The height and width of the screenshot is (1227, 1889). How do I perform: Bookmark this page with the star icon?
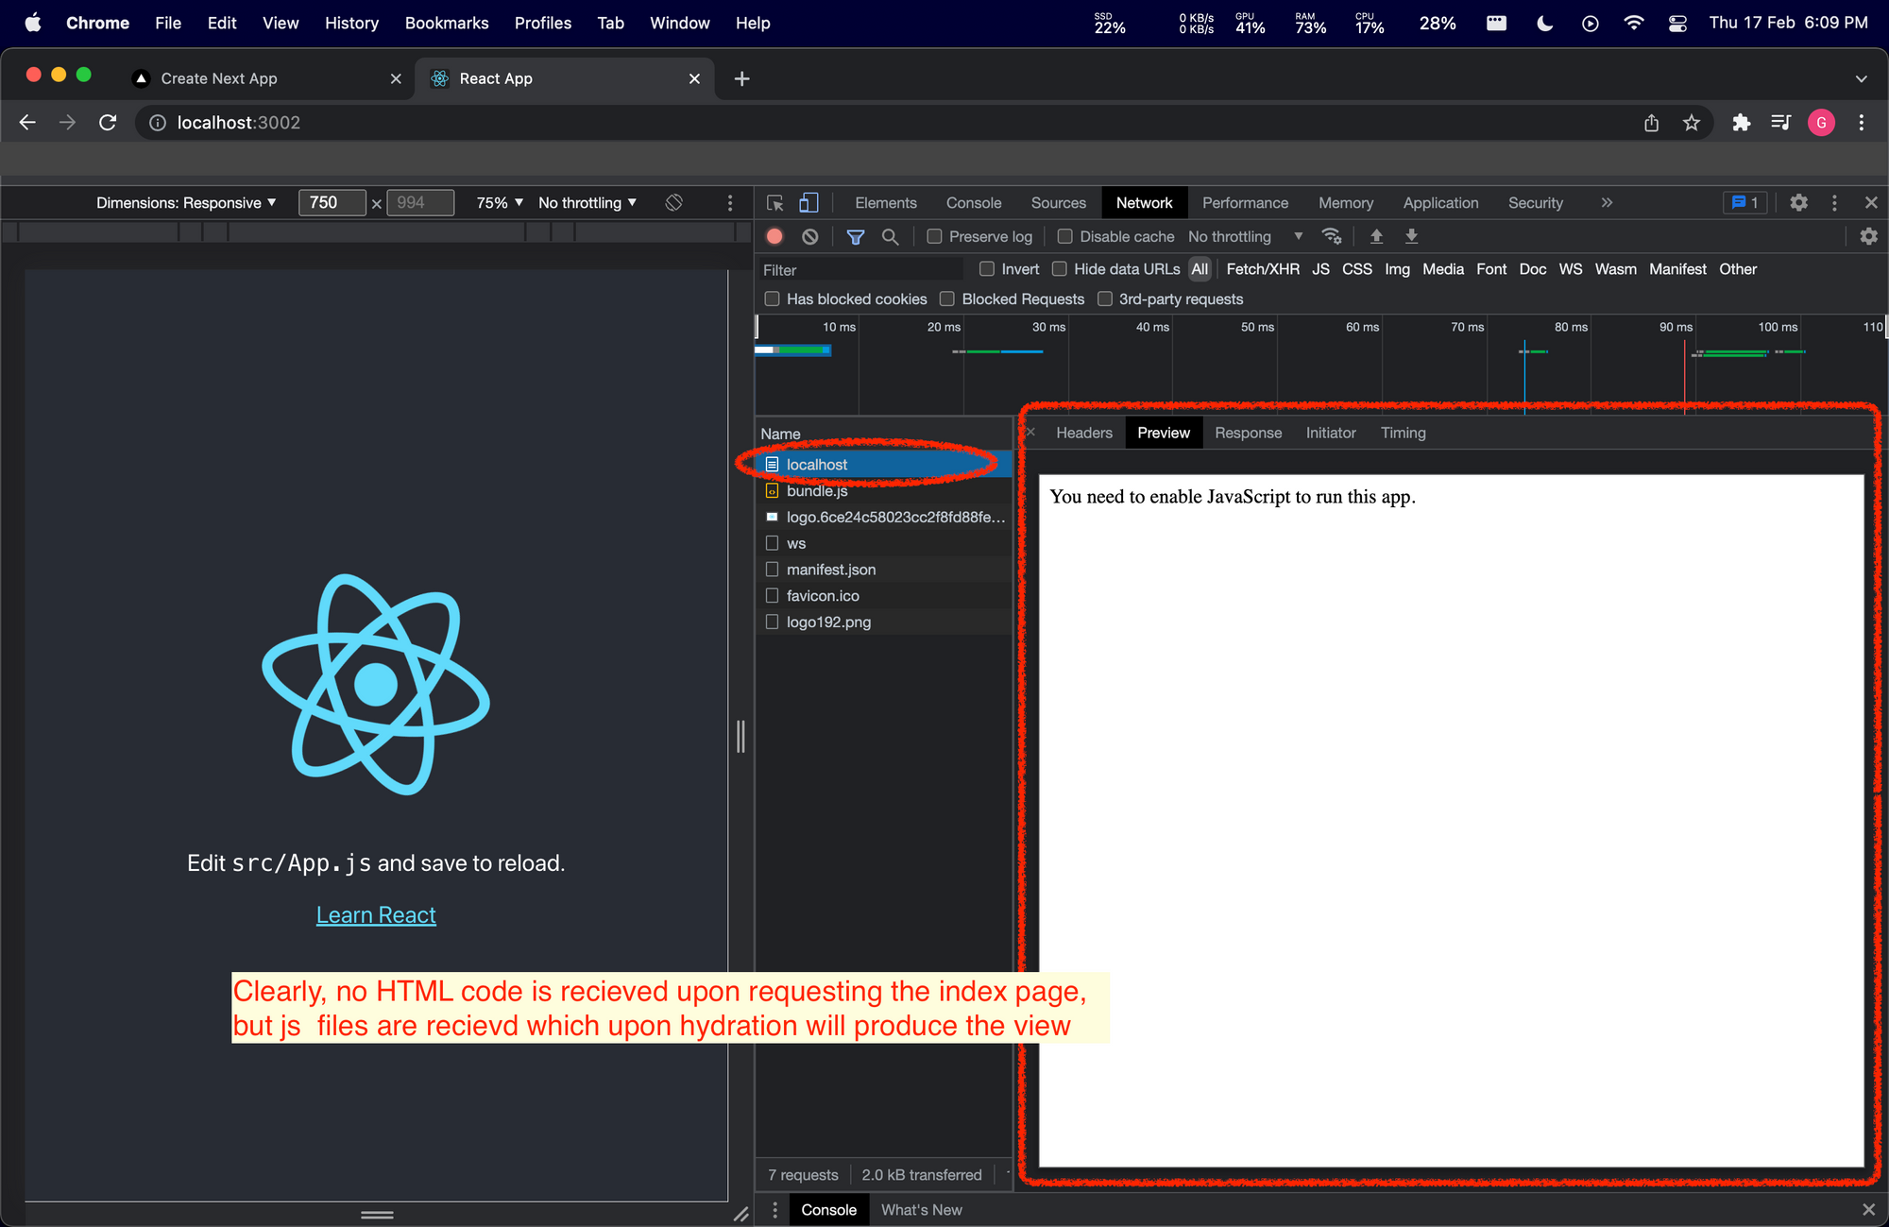click(x=1692, y=123)
